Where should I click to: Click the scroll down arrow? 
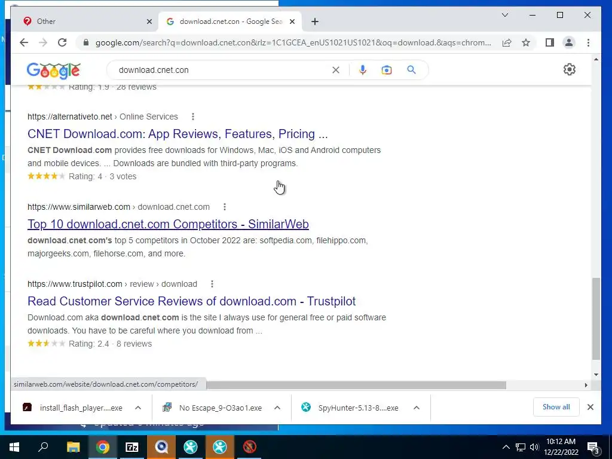pyautogui.click(x=596, y=375)
